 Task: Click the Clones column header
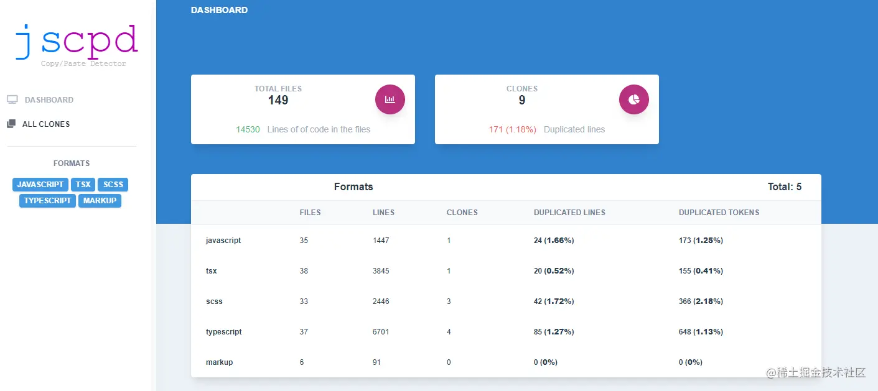(x=462, y=213)
